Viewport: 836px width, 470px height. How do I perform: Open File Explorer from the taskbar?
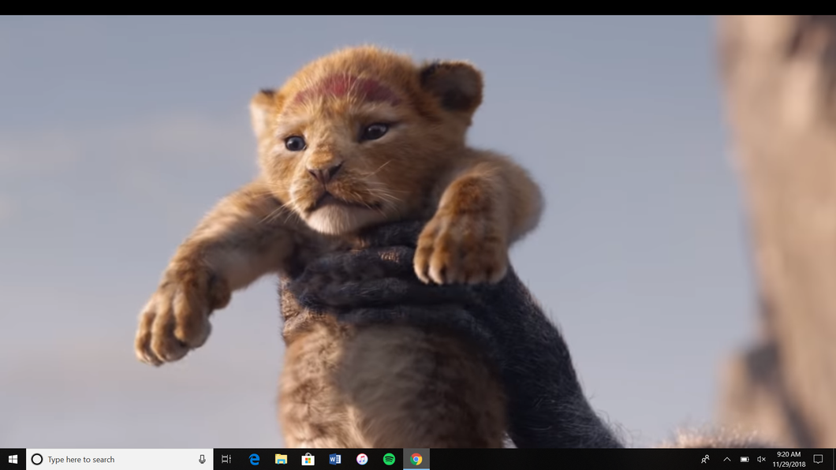[281, 459]
